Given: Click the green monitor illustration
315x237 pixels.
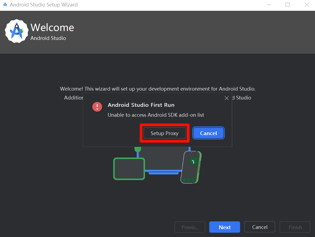Looking at the screenshot, I should [129, 169].
